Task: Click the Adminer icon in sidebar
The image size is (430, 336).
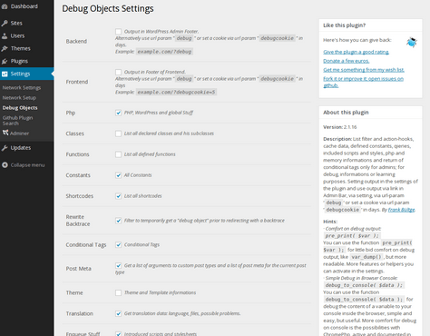Action: coord(5,133)
